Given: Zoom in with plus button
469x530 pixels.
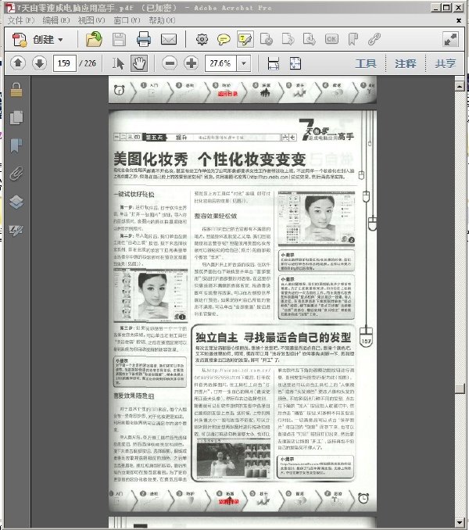Looking at the screenshot, I should tap(192, 63).
